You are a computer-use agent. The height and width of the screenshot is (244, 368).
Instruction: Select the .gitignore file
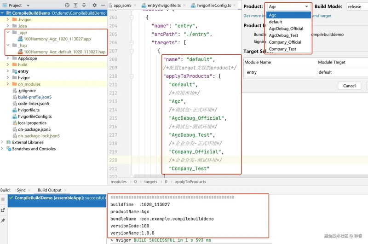tap(27, 91)
